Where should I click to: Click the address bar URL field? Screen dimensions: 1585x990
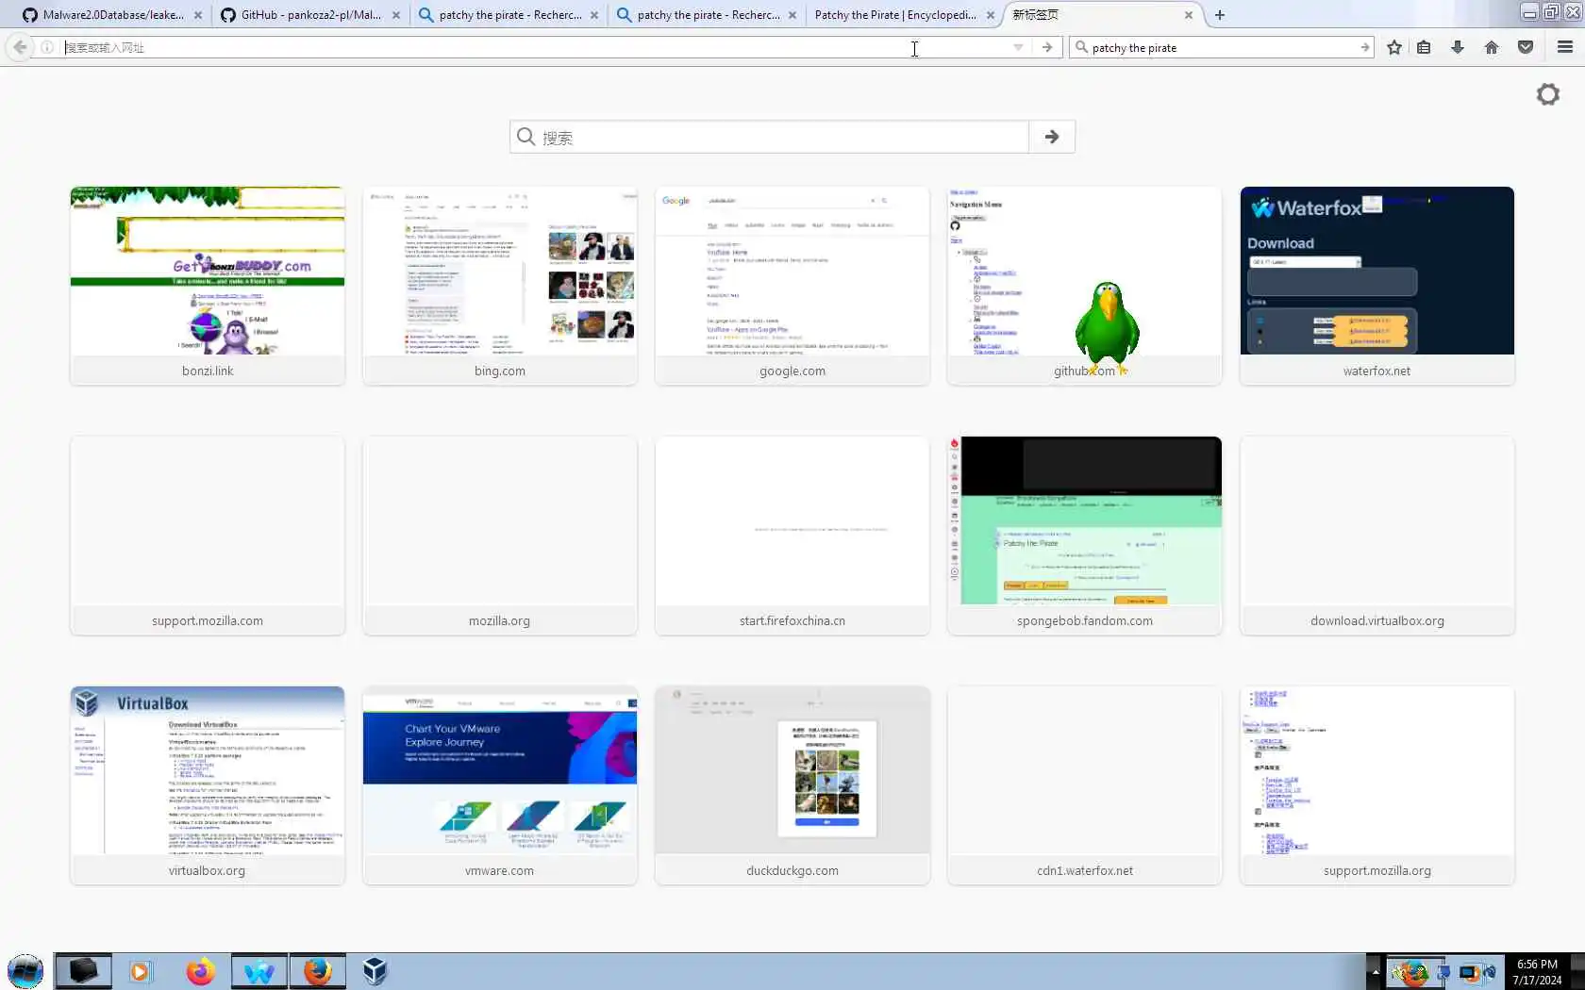[533, 47]
